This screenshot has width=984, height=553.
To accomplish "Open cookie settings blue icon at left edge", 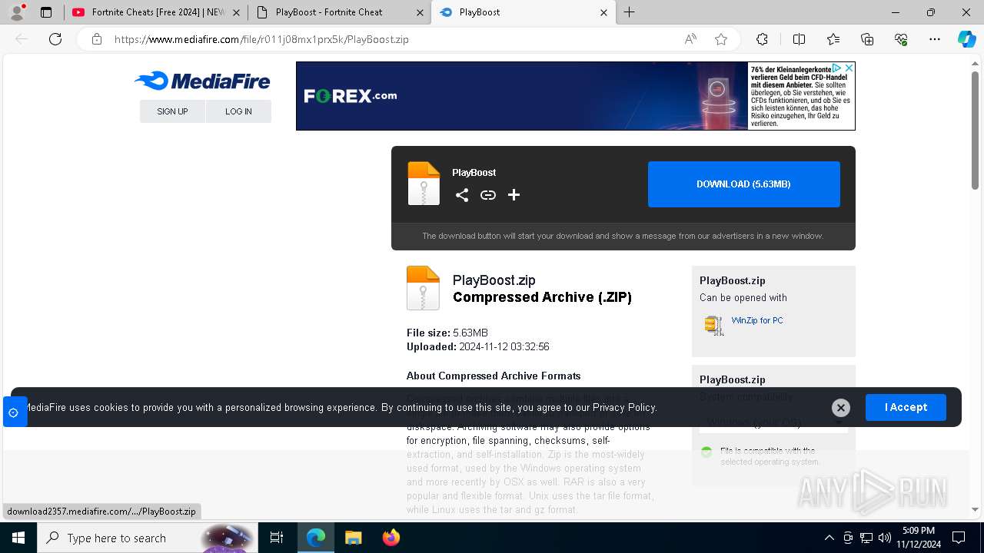I will (14, 412).
